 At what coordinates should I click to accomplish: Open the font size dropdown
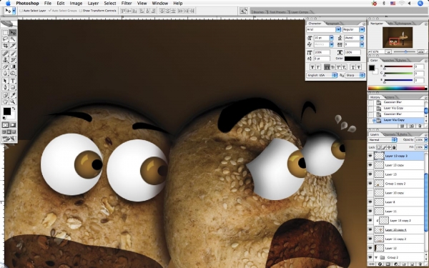331,38
